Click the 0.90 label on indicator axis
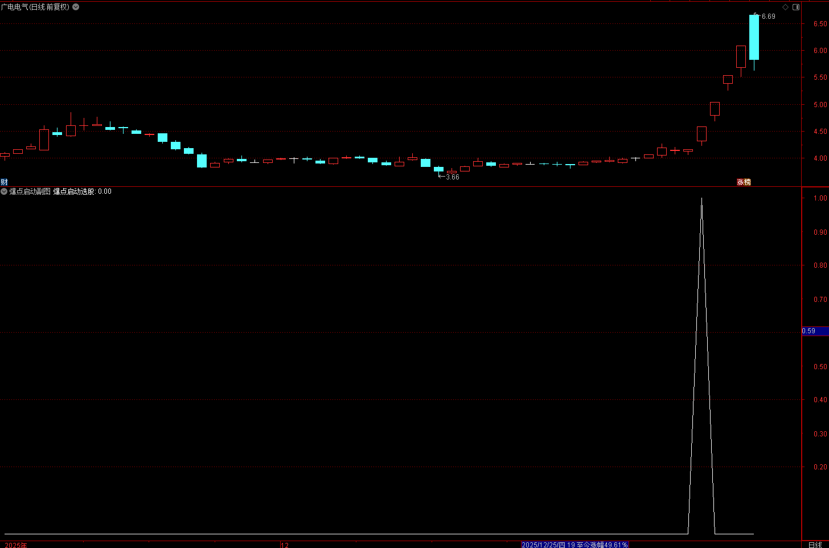 point(820,232)
